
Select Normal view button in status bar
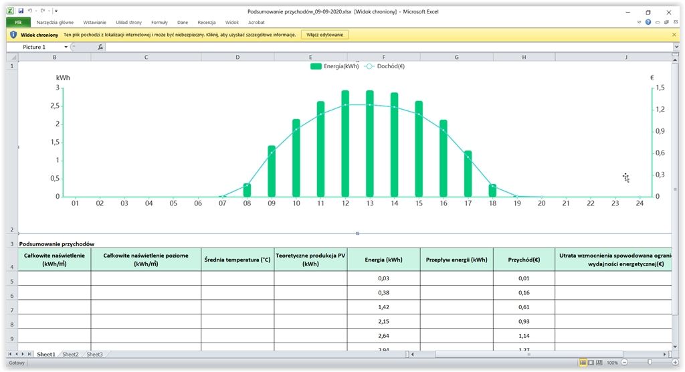[x=583, y=363]
